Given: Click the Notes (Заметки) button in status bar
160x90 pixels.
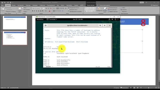Looking at the screenshot, I should pyautogui.click(x=116, y=88).
